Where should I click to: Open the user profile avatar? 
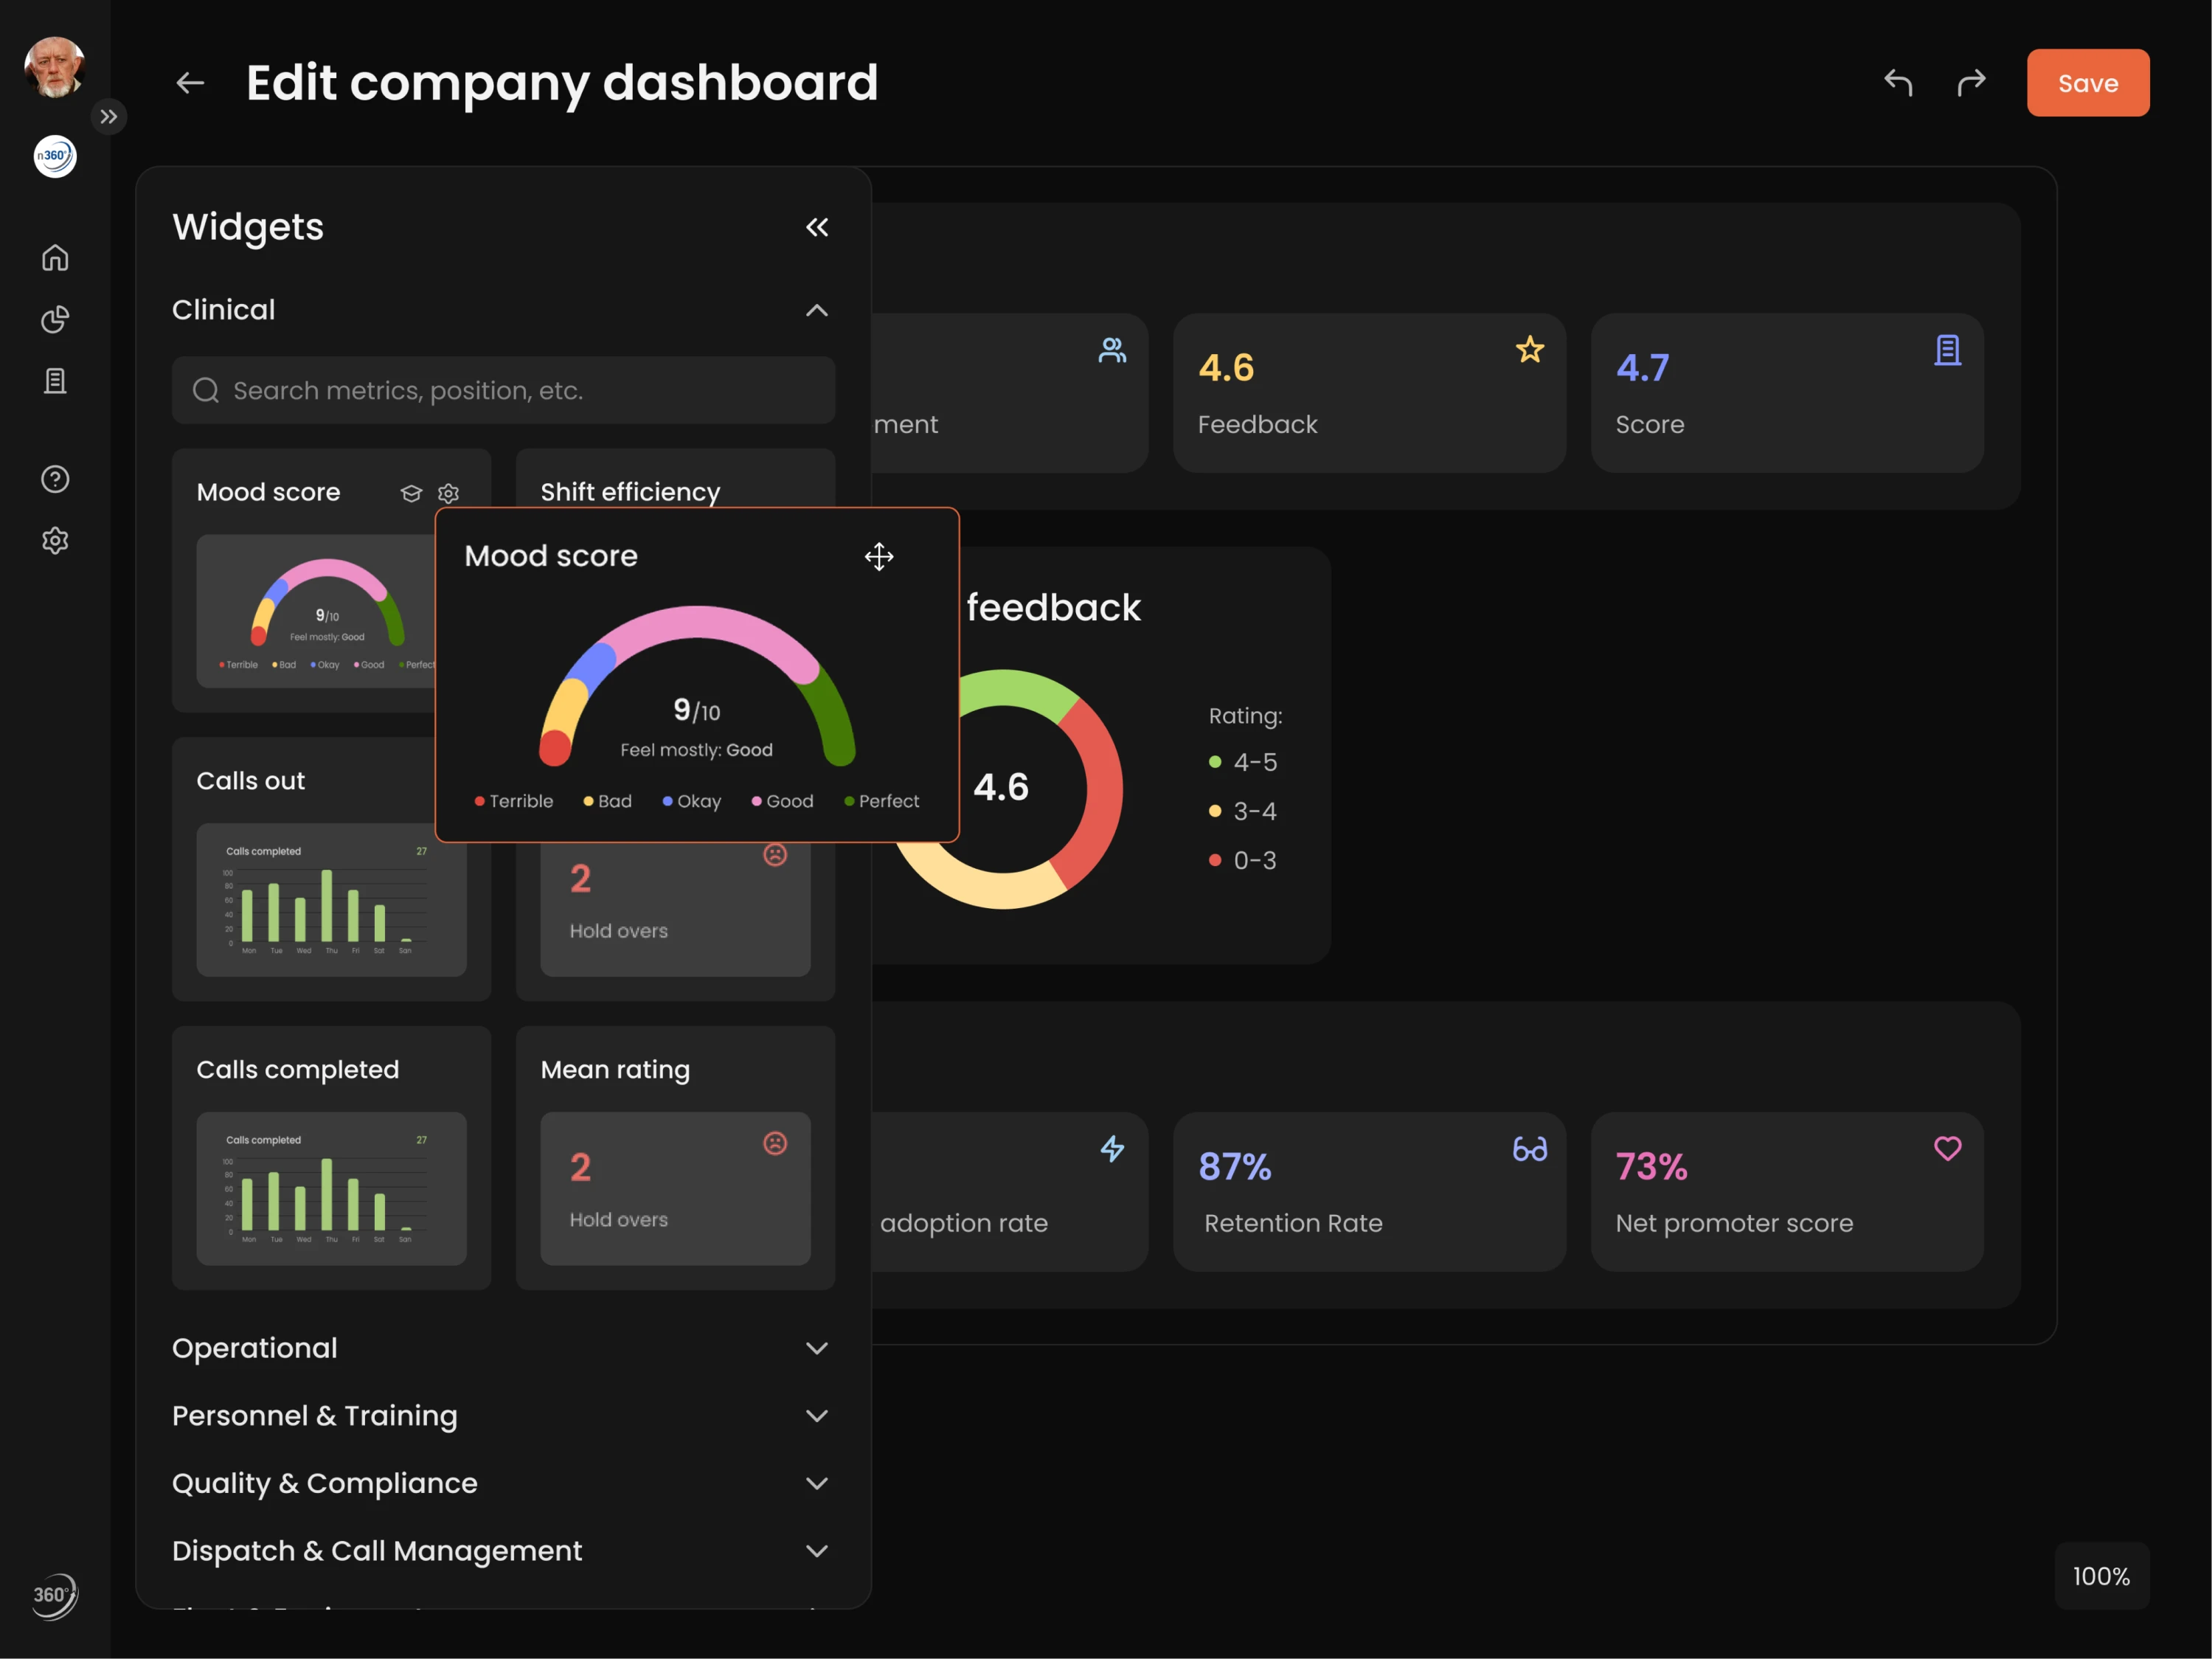54,67
